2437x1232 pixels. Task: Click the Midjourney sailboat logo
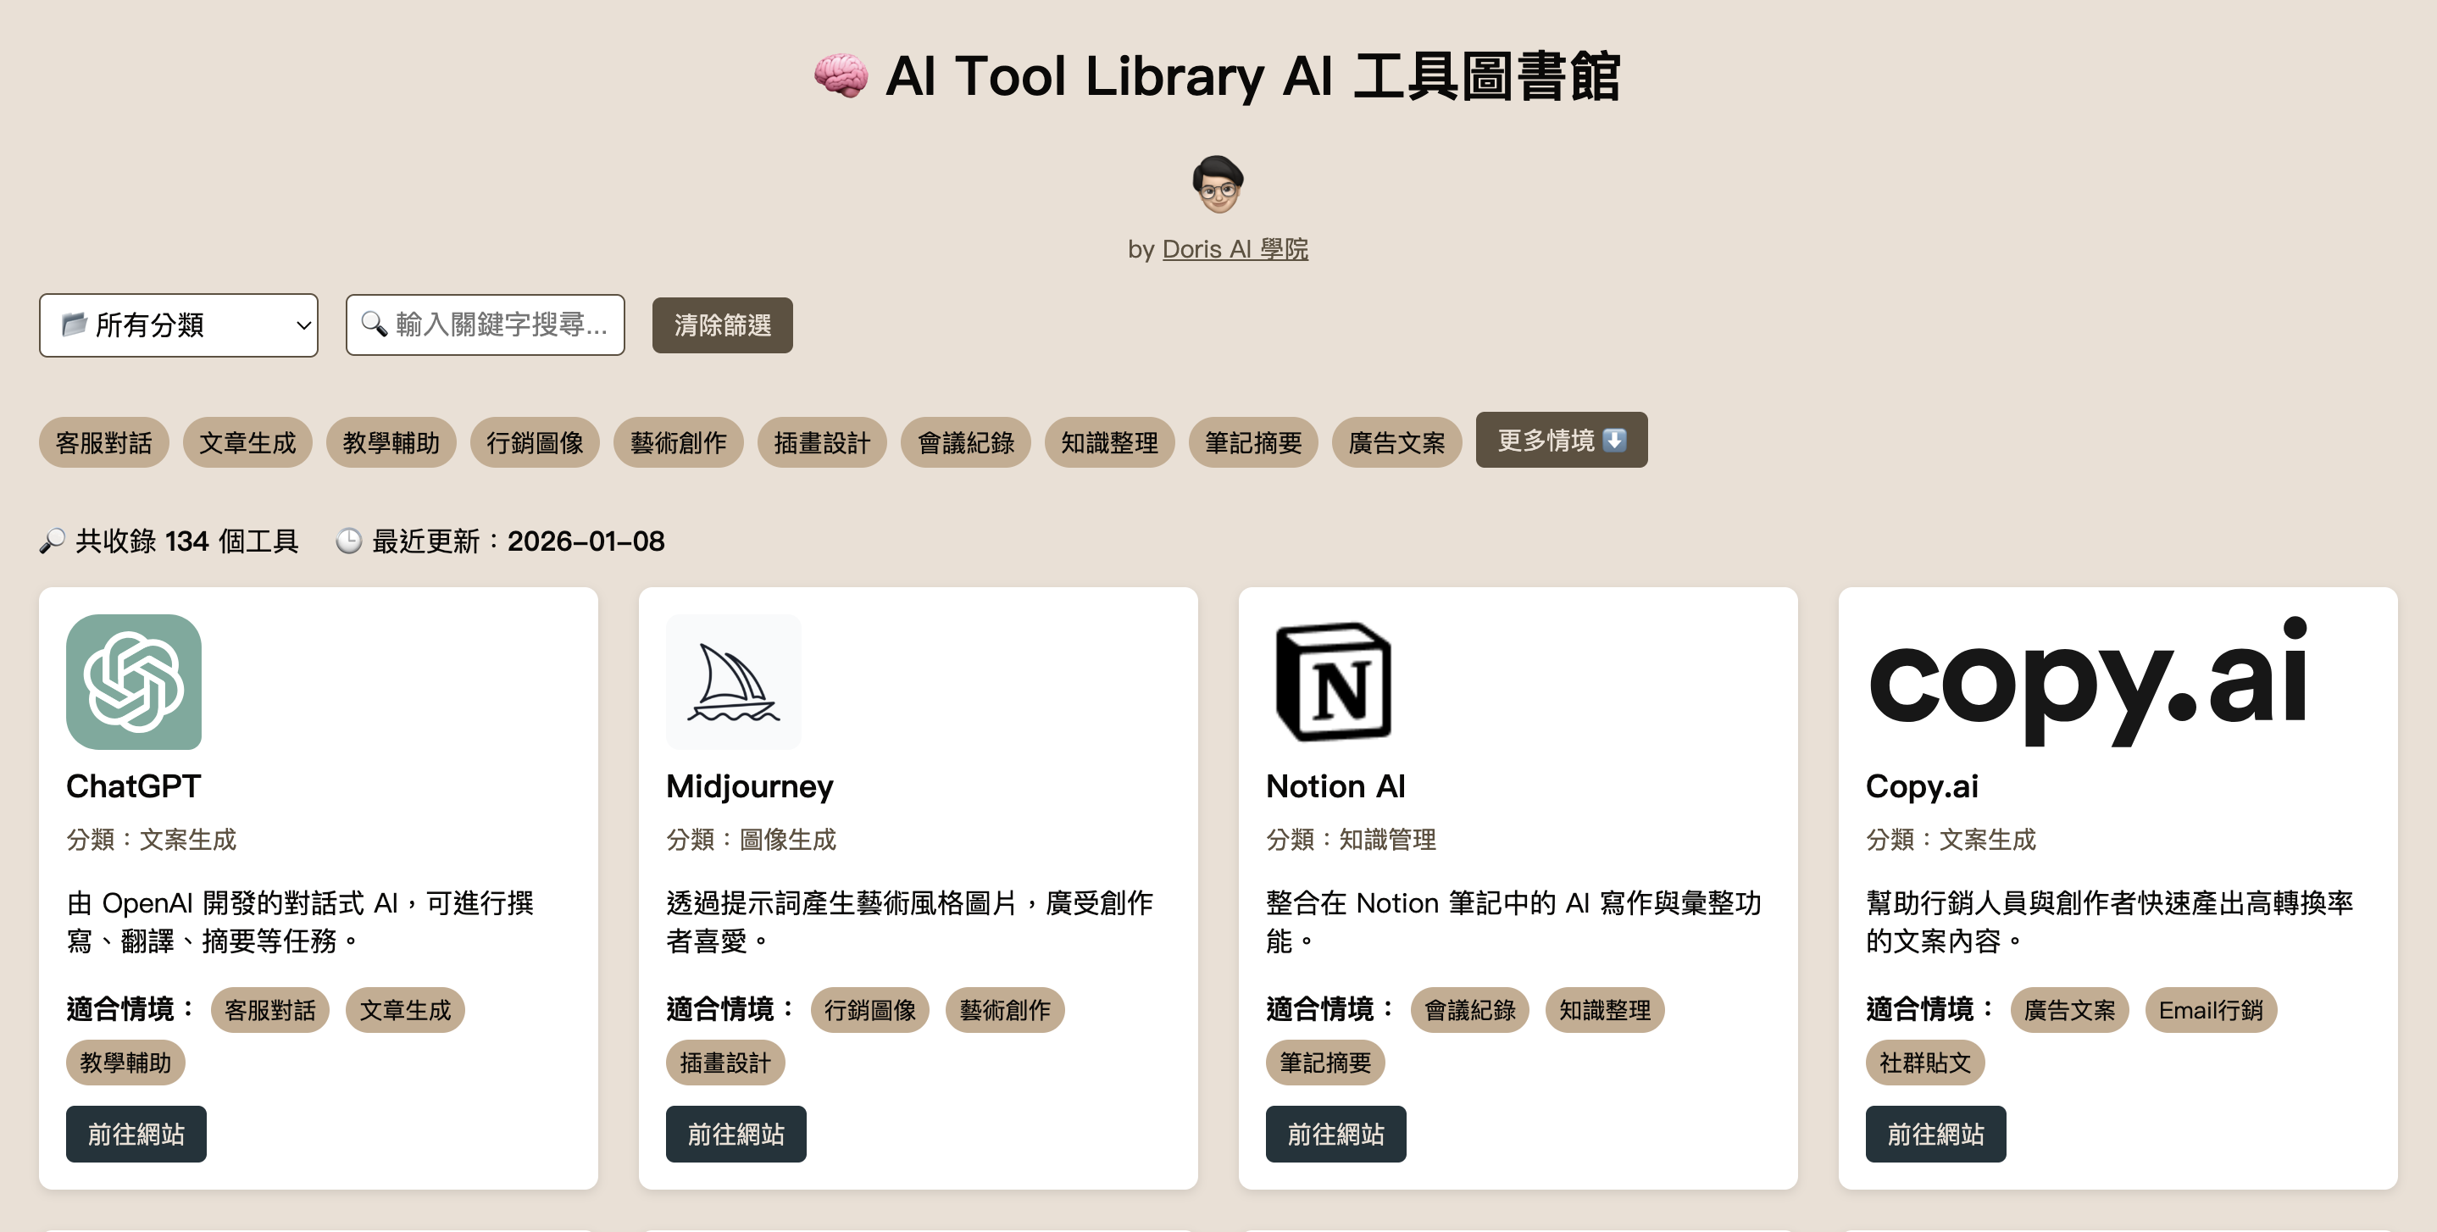coord(733,681)
